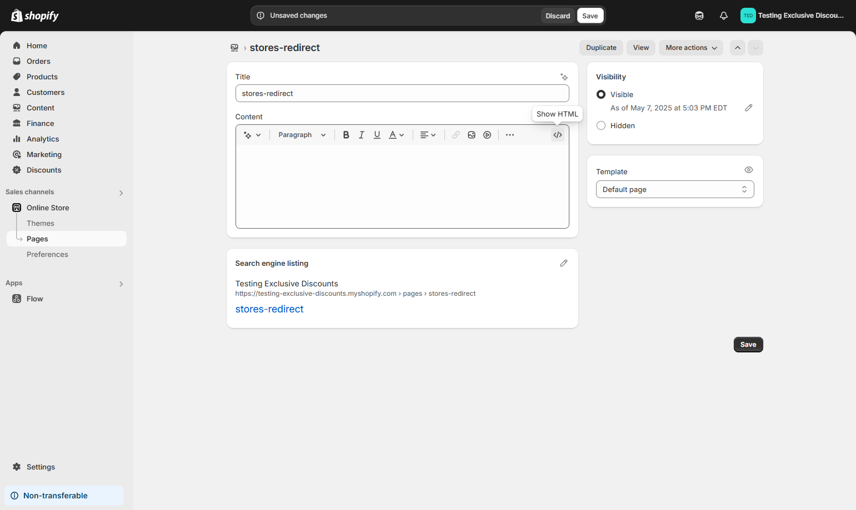This screenshot has width=856, height=510.
Task: Toggle underline formatting in content editor
Action: [377, 135]
